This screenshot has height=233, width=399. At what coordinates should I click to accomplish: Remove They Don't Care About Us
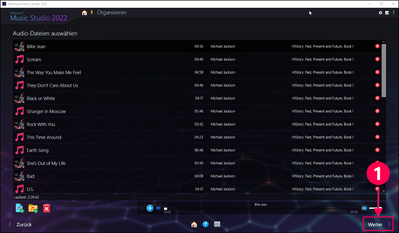coord(377,85)
